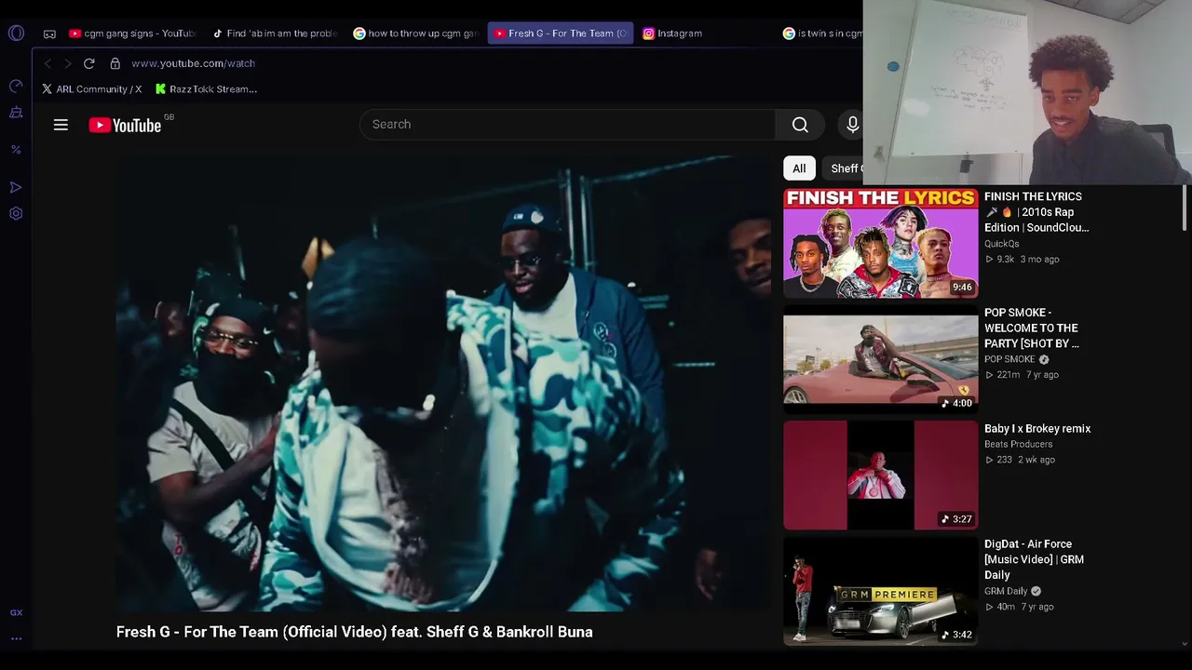This screenshot has width=1192, height=670.
Task: Switch to the TikTok 'Find ab im am' tab
Action: [275, 33]
